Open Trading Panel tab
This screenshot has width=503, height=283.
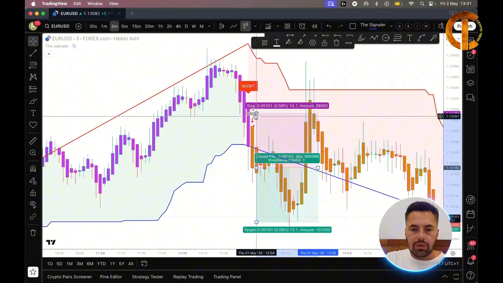point(227,277)
